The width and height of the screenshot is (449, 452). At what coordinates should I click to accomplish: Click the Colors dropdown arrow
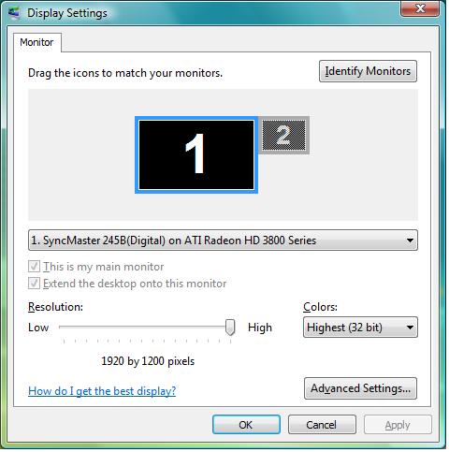coord(410,328)
